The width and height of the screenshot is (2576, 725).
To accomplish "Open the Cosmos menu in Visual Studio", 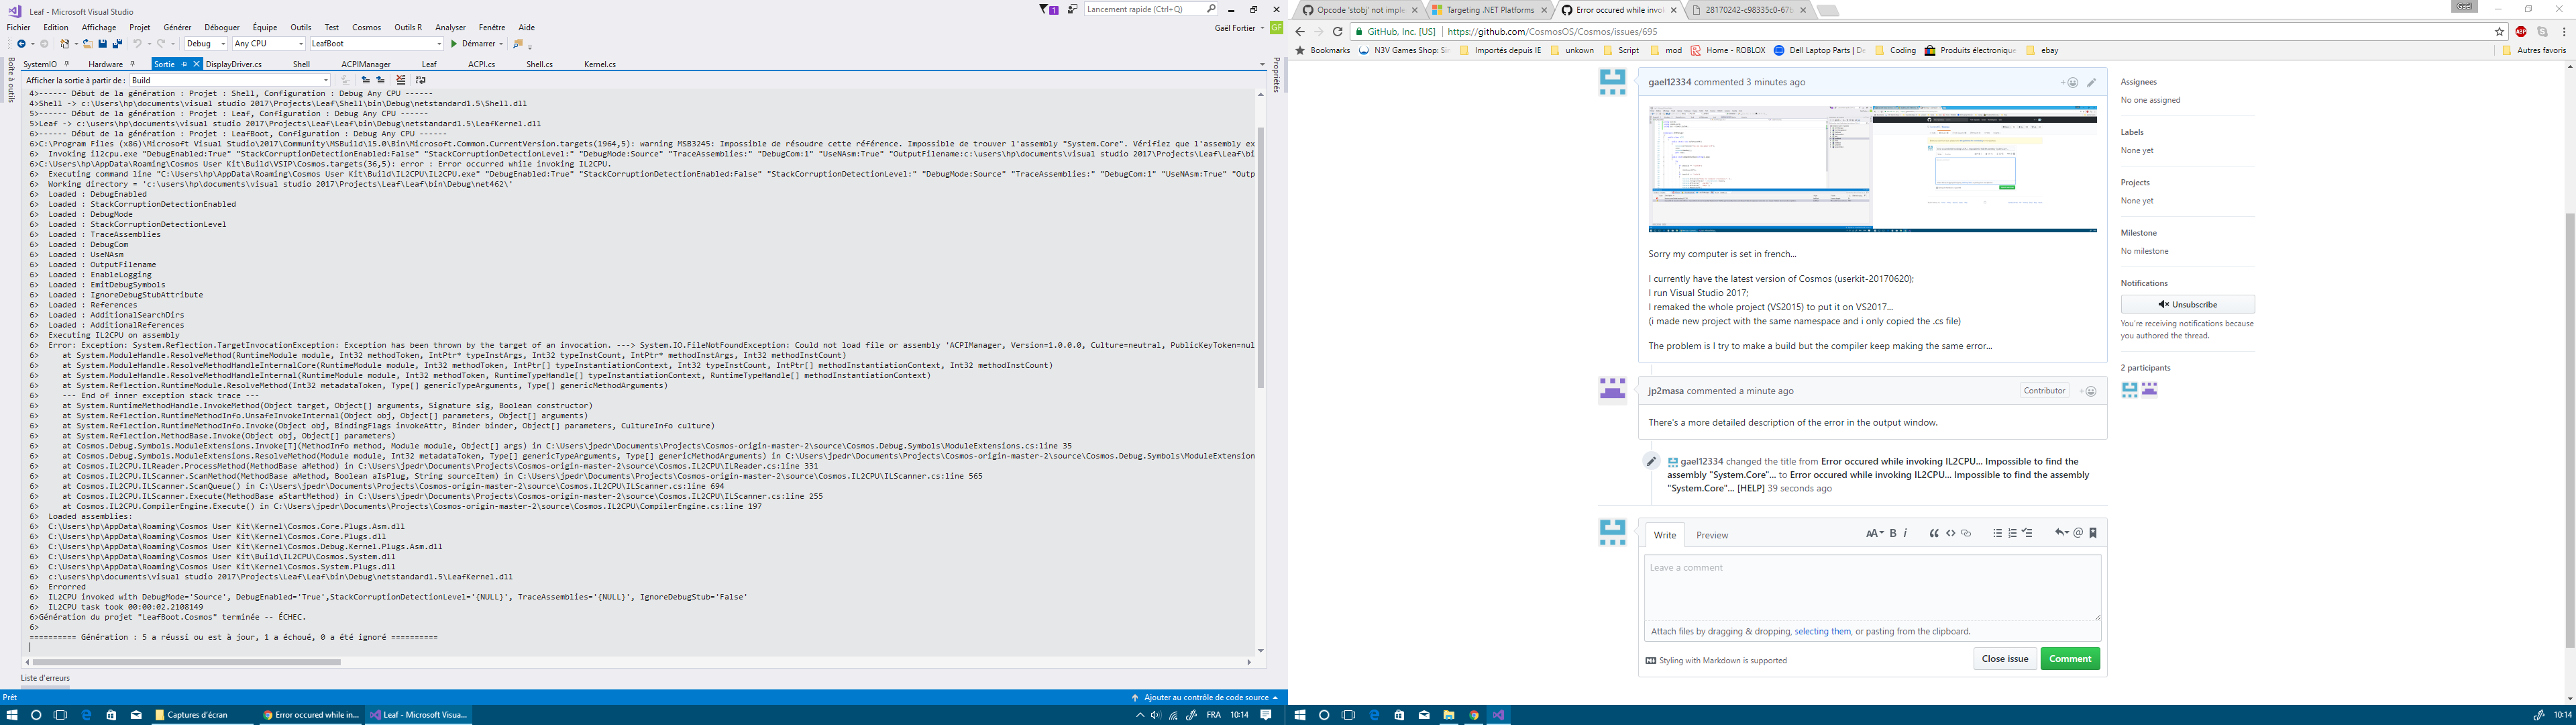I will click(367, 28).
